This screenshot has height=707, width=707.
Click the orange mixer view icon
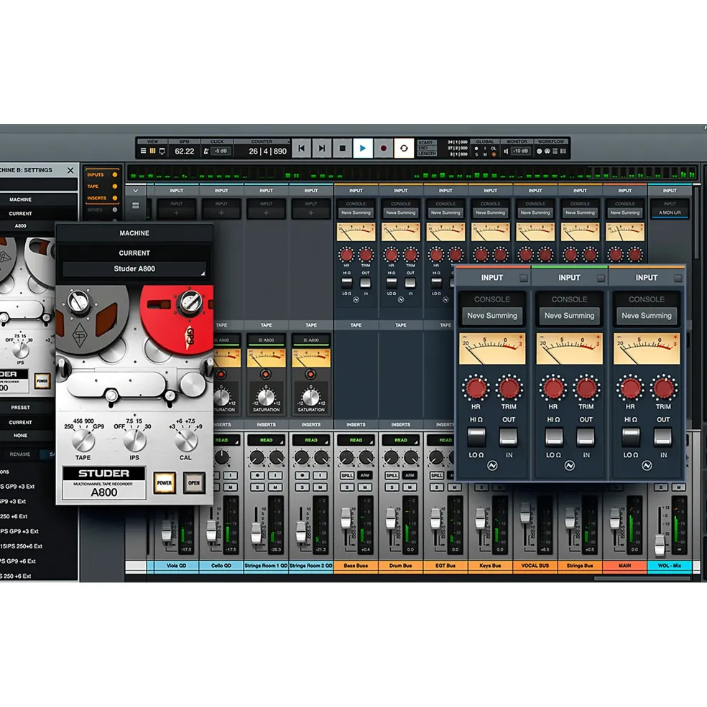pos(152,151)
